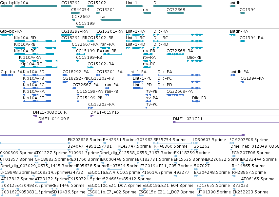The height and width of the screenshot is (197, 279).
Task: Click the CG15199-PB protein label
Action: click(90, 98)
